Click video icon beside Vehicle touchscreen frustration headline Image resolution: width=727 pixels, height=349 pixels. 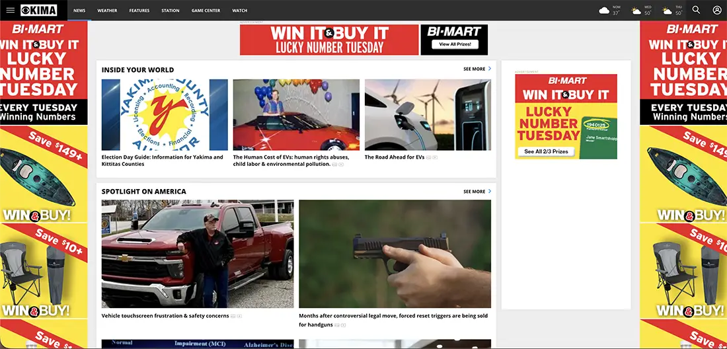pyautogui.click(x=239, y=316)
